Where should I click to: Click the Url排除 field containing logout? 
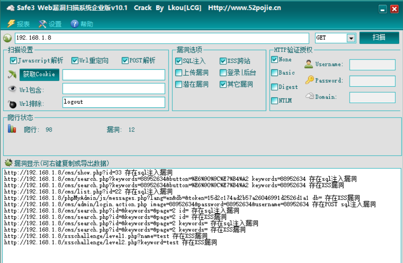click(113, 102)
